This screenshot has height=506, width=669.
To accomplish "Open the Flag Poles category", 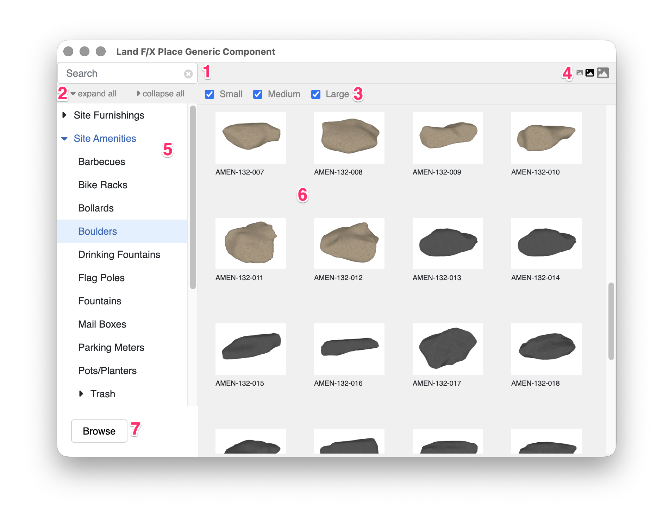I will [101, 278].
